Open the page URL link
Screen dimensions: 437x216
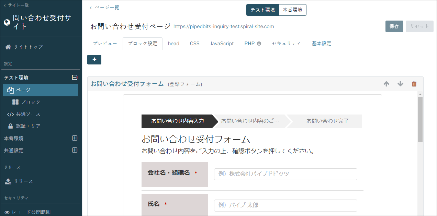pos(224,26)
